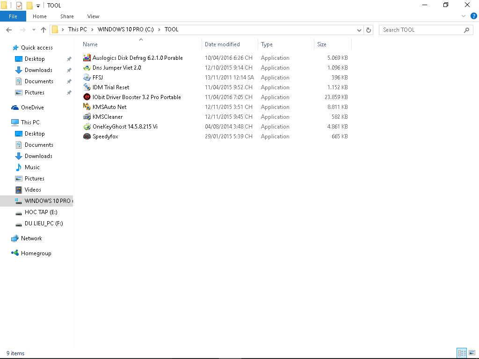Screen dimensions: 479x359
Task: Expand the ribbon with the chevron
Action: coord(464,16)
